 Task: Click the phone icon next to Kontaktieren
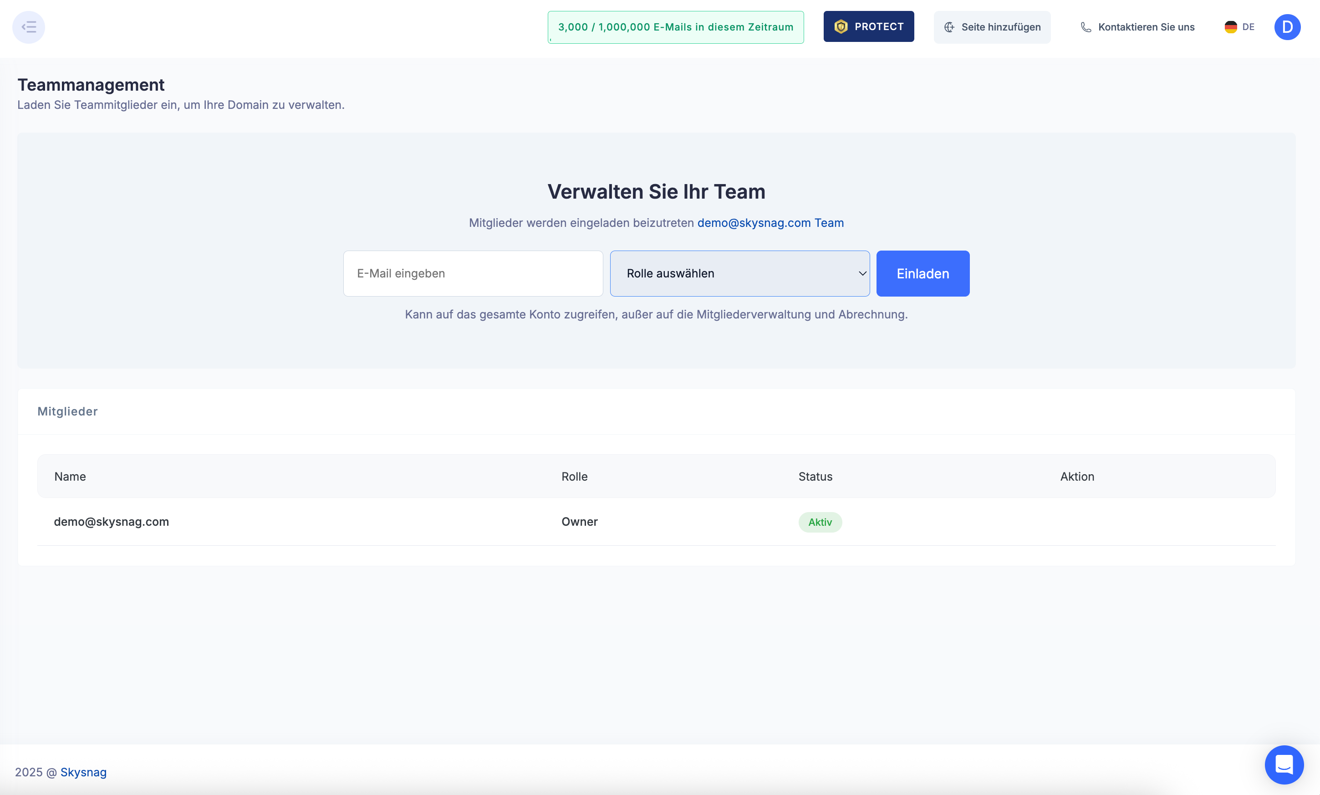pos(1086,27)
